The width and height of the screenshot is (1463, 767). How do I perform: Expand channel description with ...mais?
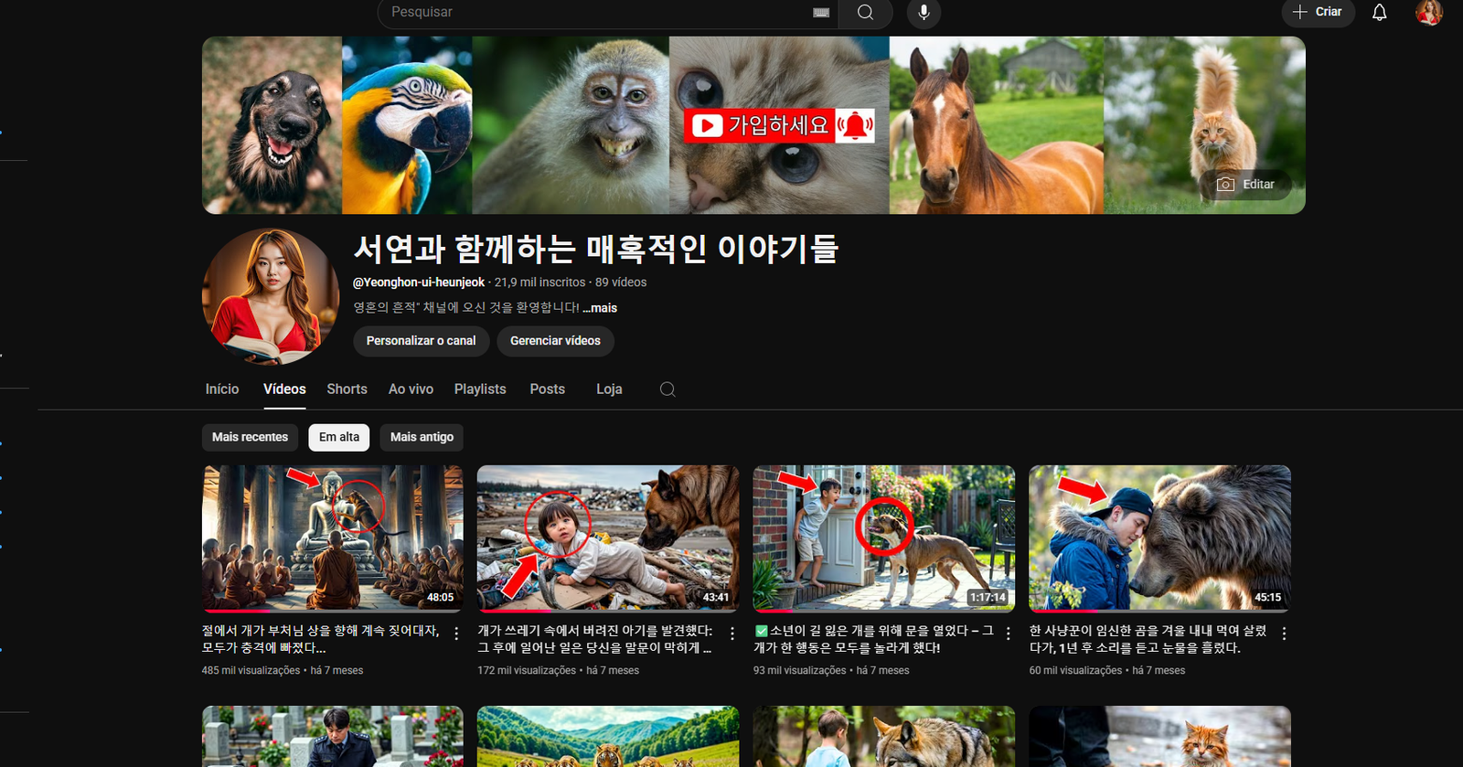pyautogui.click(x=600, y=308)
